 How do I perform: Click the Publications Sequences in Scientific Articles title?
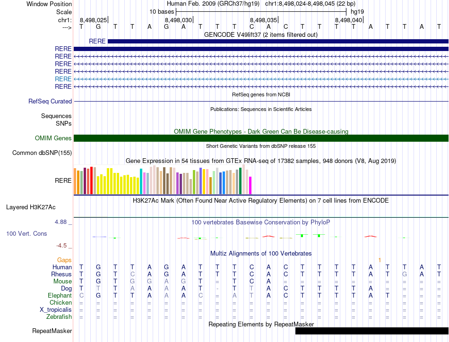click(x=261, y=109)
